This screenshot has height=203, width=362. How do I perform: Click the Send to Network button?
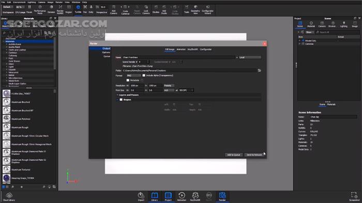(x=254, y=155)
